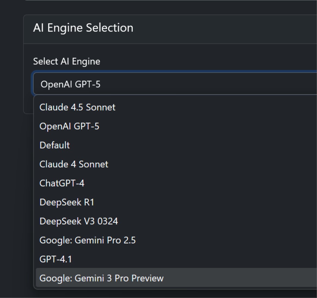Pick the highlighted option at the list bottom
The width and height of the screenshot is (317, 298).
[x=102, y=278]
